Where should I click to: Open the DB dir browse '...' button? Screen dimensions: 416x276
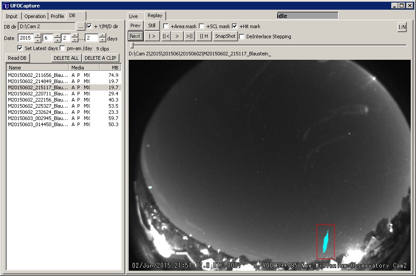(x=80, y=27)
